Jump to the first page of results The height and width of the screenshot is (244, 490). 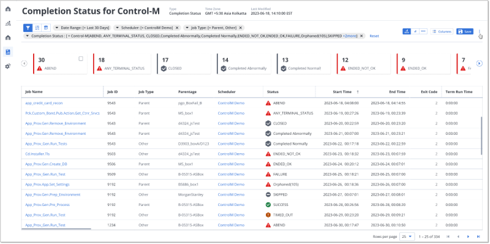click(x=448, y=237)
